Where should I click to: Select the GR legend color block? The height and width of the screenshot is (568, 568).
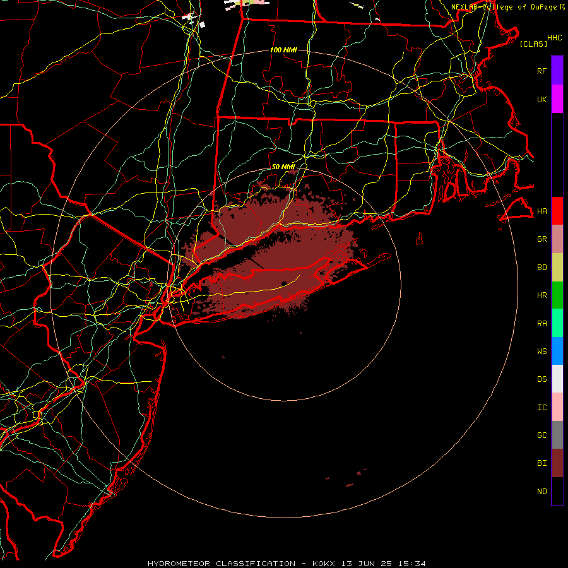point(557,239)
